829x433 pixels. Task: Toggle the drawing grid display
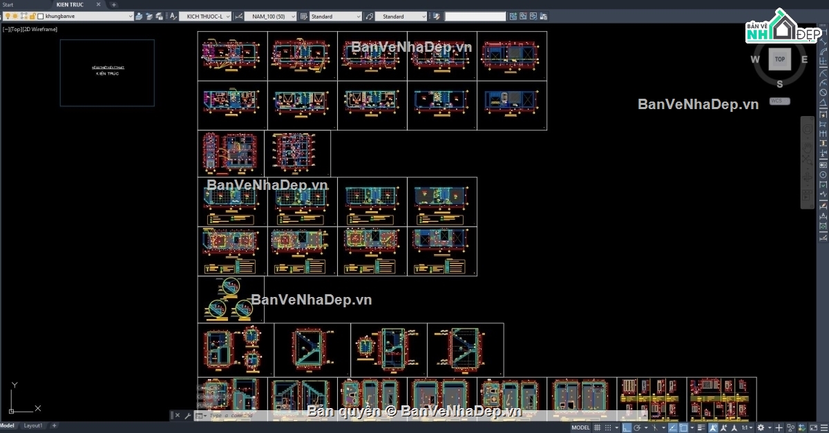coord(598,427)
